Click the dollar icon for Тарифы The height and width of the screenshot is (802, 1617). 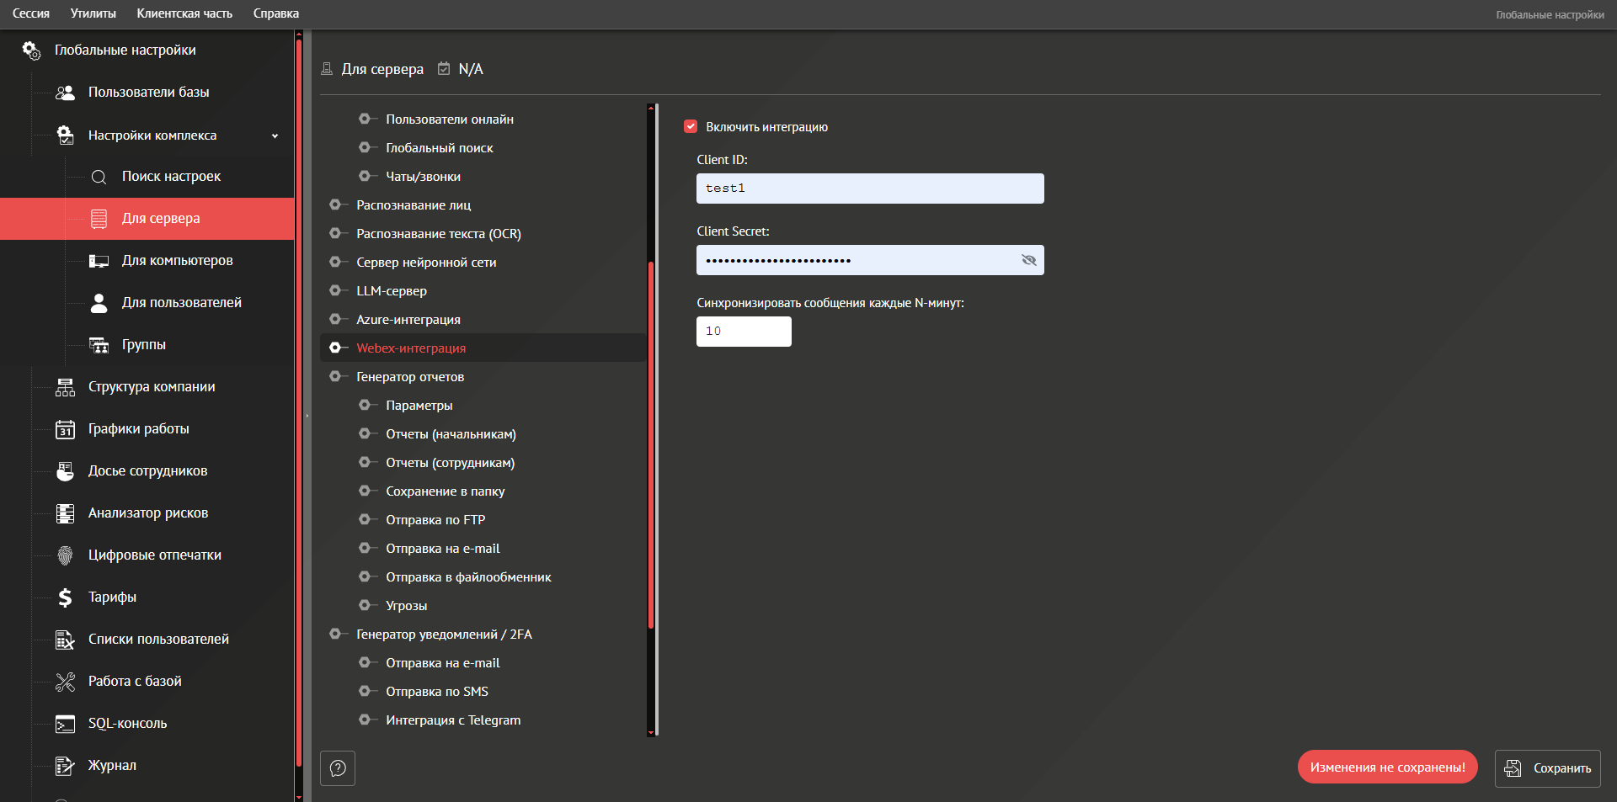[x=65, y=598]
